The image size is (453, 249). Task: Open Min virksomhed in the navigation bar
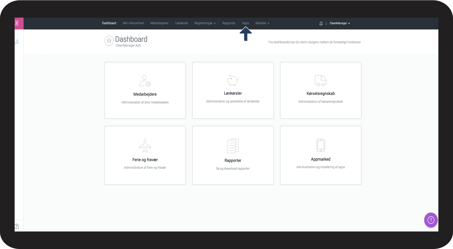(133, 23)
